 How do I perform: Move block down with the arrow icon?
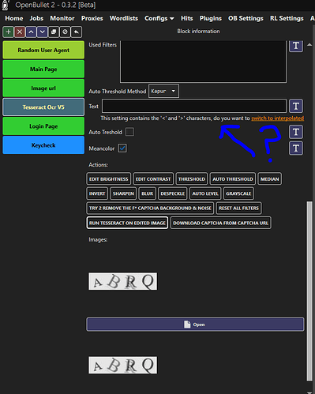(x=42, y=32)
